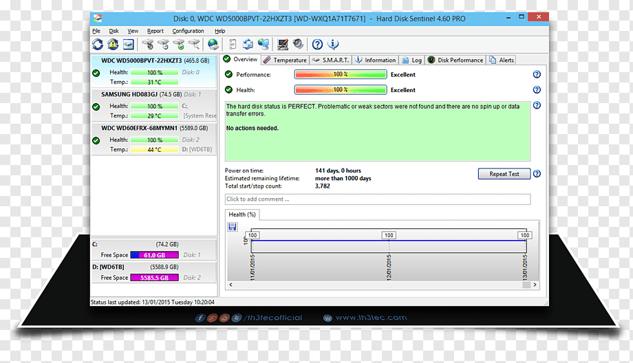Click the help icon beside status text box
The width and height of the screenshot is (633, 363).
[537, 105]
